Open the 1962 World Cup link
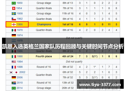Viewport: 126px width, 91px height. pyautogui.click(x=20, y=19)
